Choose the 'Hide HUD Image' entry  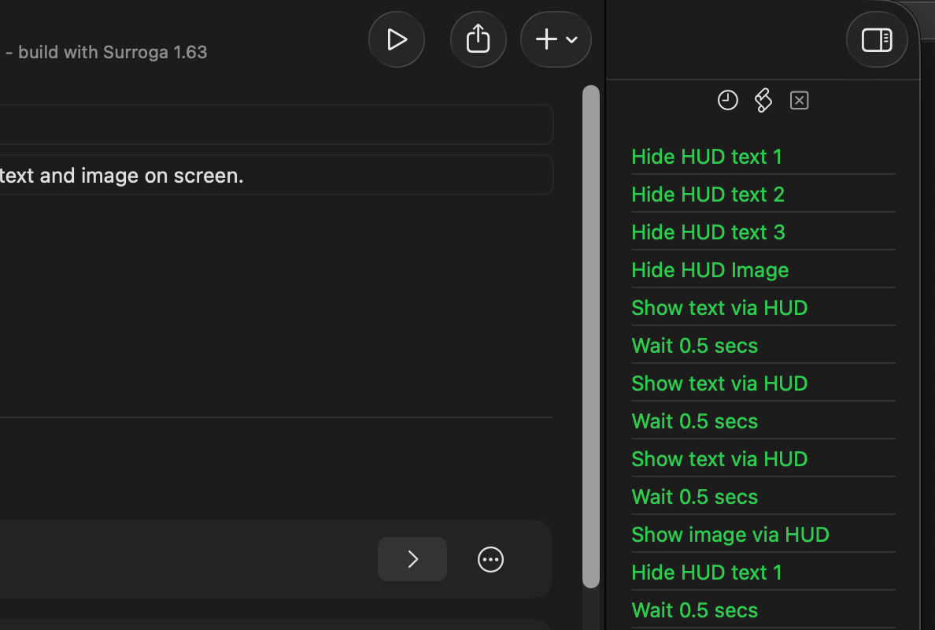(x=709, y=270)
